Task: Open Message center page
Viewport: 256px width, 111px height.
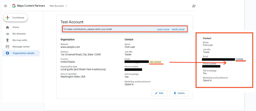Action: pyautogui.click(x=21, y=47)
